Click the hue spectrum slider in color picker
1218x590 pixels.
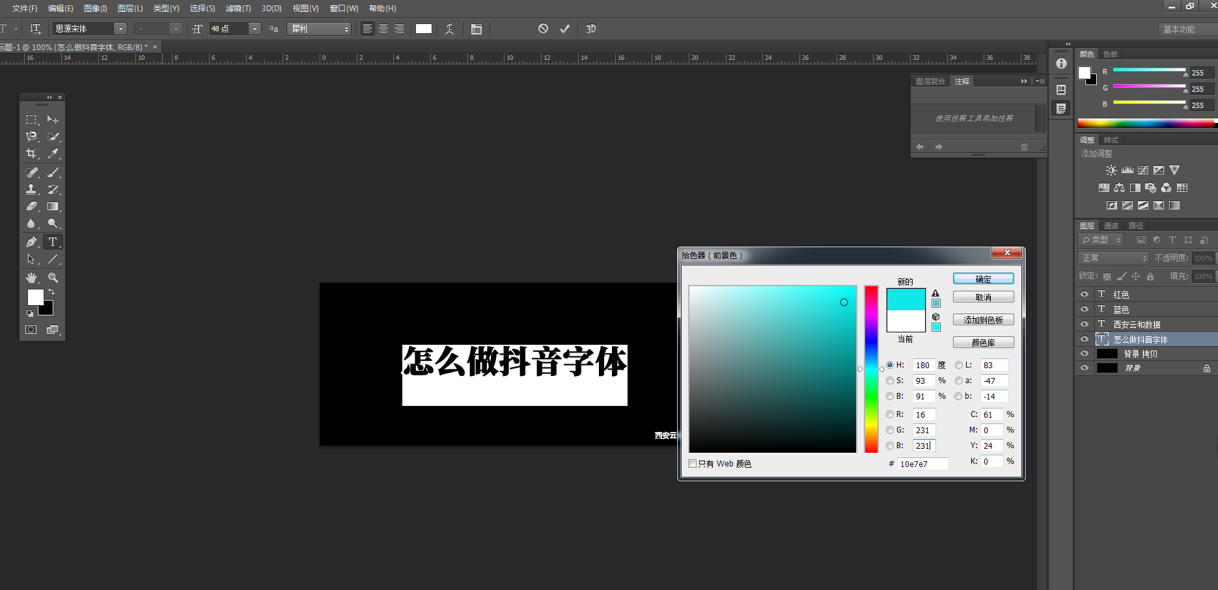point(871,369)
